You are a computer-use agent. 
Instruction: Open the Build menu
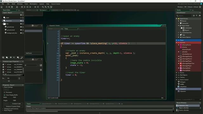tap(13, 4)
